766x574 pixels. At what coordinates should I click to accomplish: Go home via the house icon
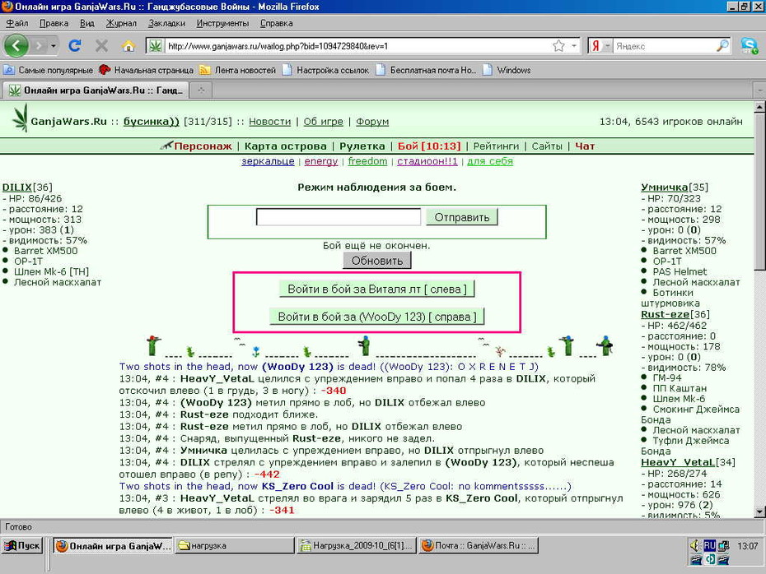pos(128,46)
